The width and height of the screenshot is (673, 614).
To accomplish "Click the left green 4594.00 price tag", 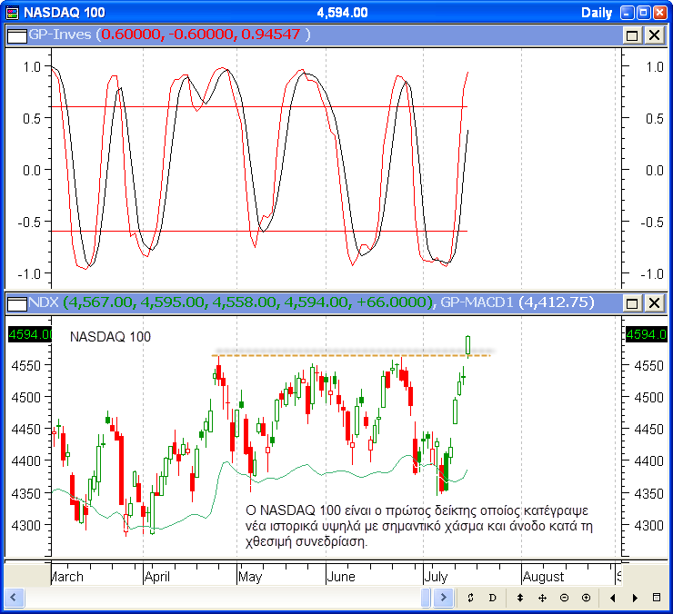I will (x=30, y=334).
